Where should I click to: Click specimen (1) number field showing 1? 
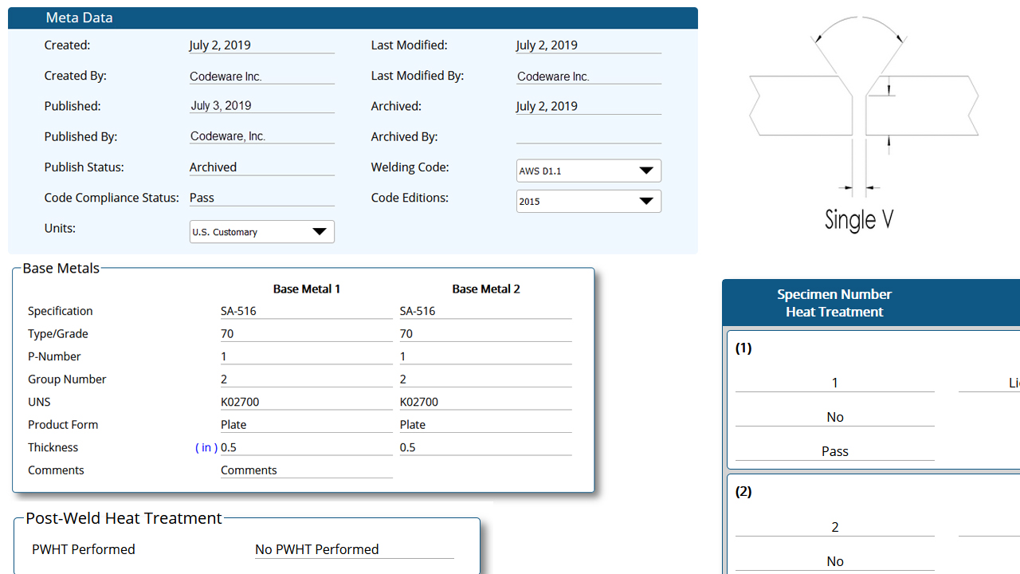pyautogui.click(x=834, y=383)
